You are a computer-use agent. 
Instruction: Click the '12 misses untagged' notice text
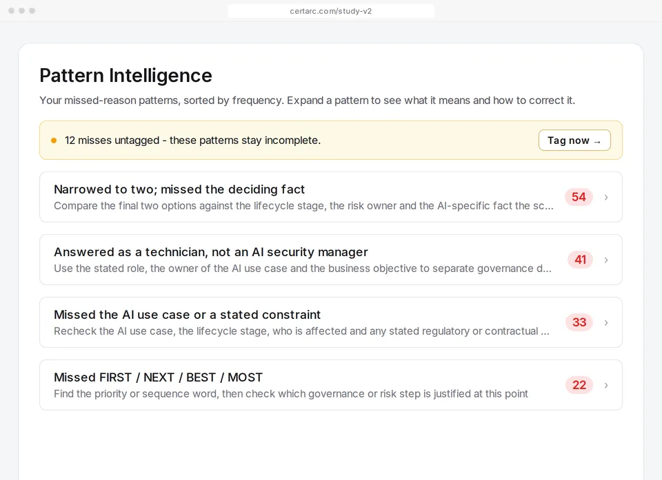pyautogui.click(x=192, y=140)
